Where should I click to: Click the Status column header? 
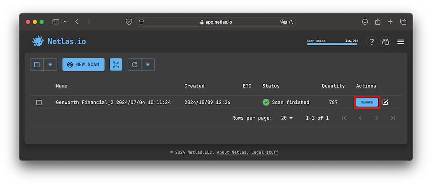click(x=271, y=86)
